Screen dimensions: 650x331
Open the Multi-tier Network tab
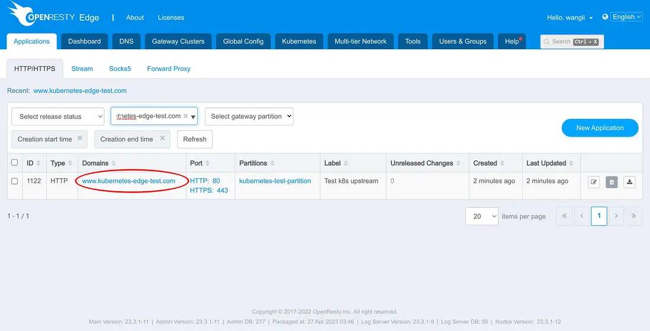click(x=361, y=41)
